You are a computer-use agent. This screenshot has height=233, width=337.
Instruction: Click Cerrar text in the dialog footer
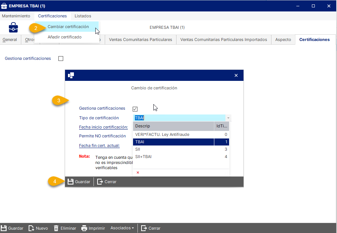(110, 182)
